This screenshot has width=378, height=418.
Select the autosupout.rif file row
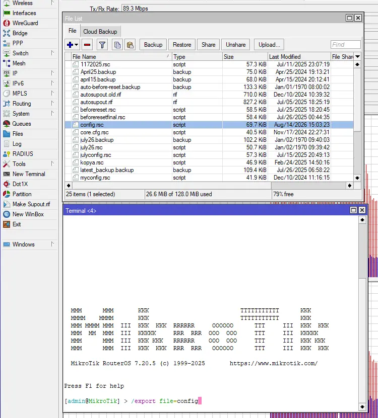[209, 102]
